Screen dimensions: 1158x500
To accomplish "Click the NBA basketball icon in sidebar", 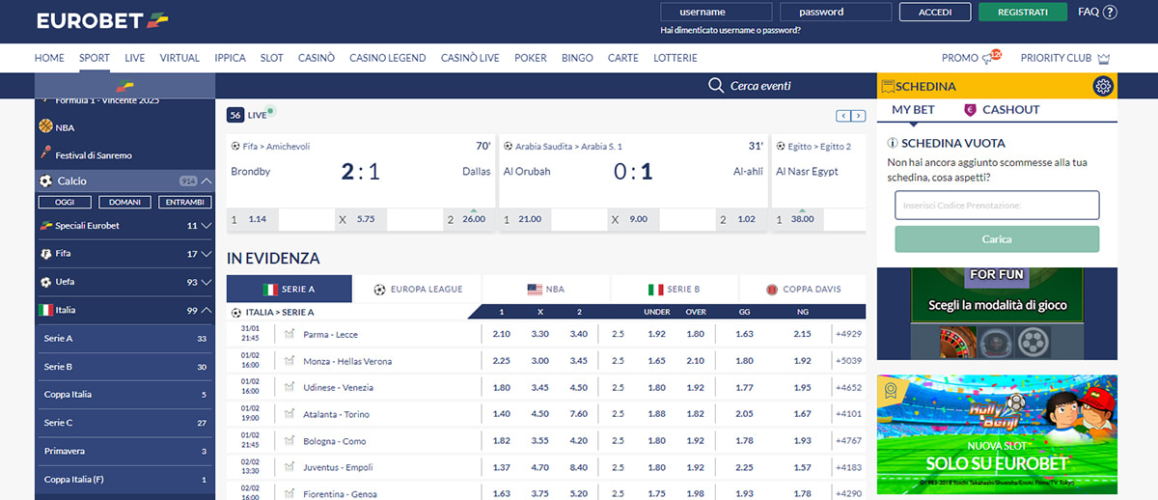I will pos(45,126).
